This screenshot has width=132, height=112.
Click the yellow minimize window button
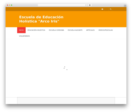click(10, 5)
